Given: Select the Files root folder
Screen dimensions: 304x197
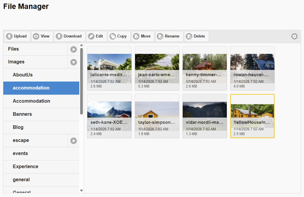Looking at the screenshot, I should 35,49.
